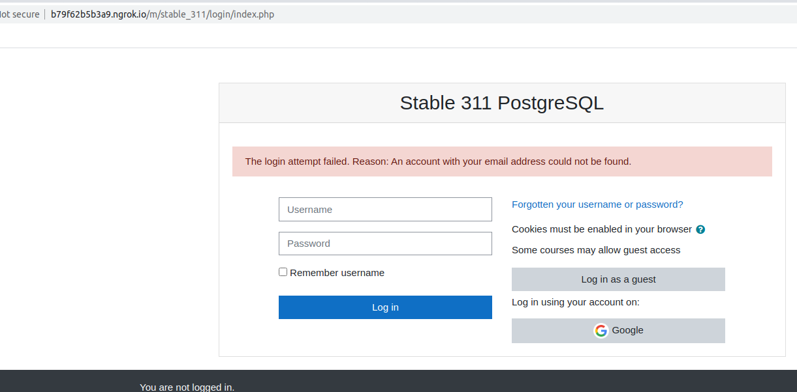Select the ngrok.io domain in address bar

click(99, 14)
